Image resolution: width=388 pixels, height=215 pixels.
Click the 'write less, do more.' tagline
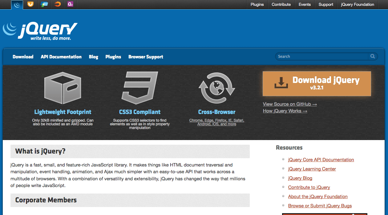pyautogui.click(x=51, y=38)
